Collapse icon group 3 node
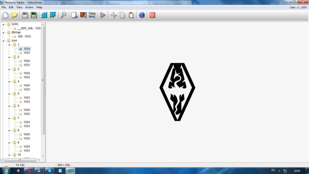The image size is (309, 174). [x=9, y=69]
